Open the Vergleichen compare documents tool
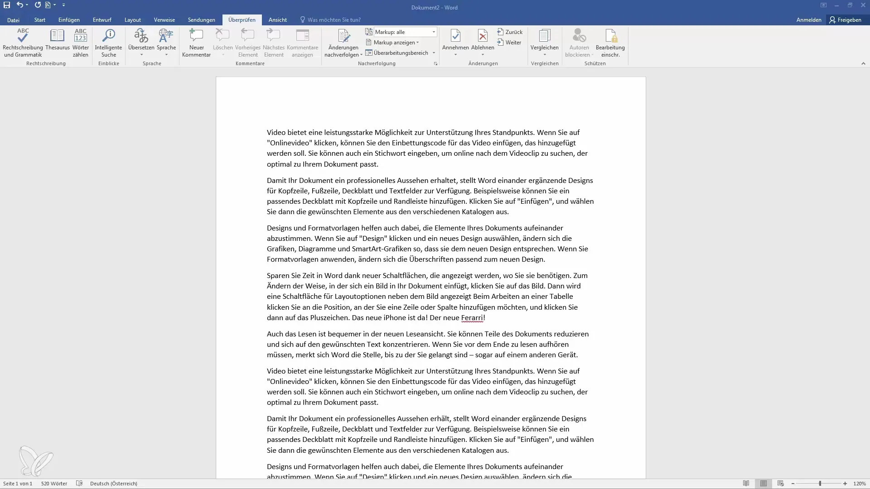This screenshot has width=870, height=489. click(x=545, y=43)
